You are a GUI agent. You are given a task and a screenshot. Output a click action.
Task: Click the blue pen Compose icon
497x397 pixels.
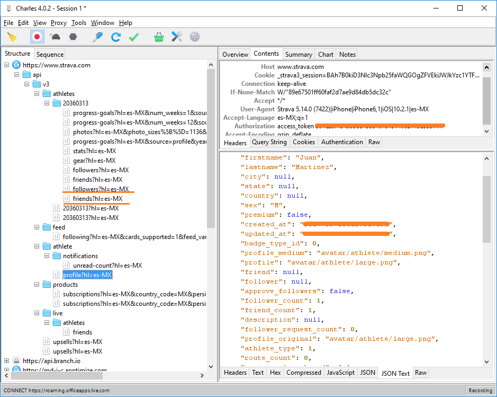97,37
